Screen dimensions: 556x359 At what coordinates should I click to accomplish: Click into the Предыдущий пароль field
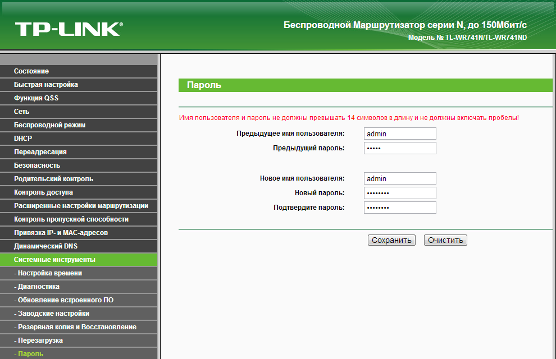tap(400, 148)
